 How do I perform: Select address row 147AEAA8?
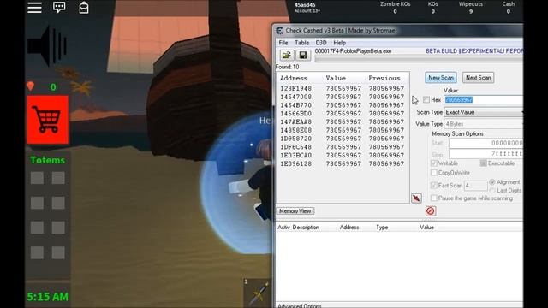coord(342,121)
